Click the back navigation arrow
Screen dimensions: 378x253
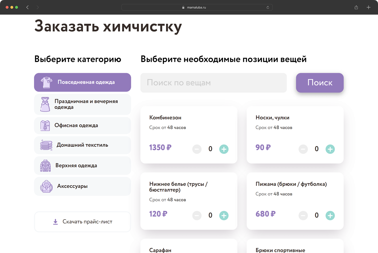click(x=27, y=7)
